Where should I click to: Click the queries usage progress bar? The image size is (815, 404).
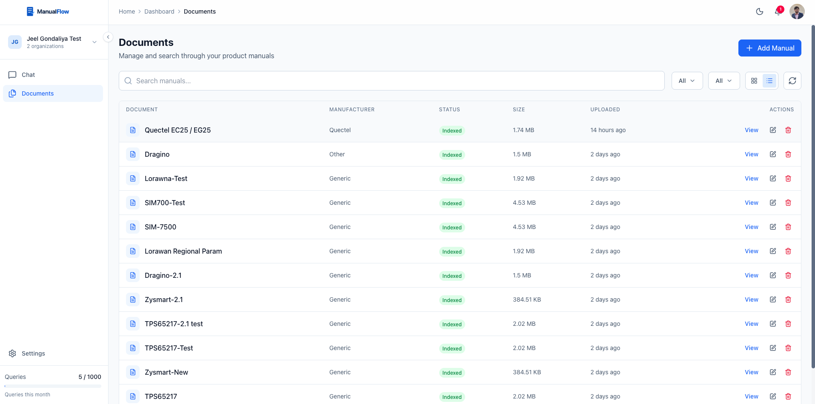tap(52, 386)
